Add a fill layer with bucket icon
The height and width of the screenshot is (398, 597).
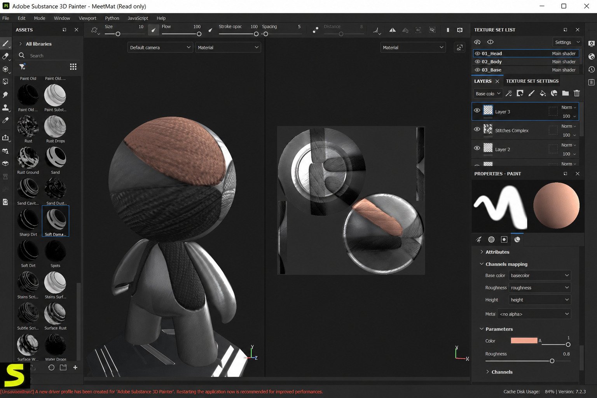pyautogui.click(x=543, y=93)
